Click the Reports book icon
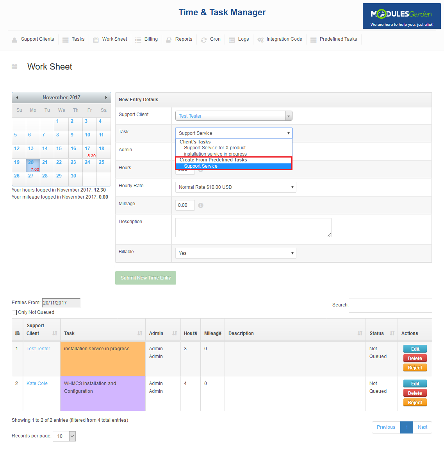 point(169,40)
